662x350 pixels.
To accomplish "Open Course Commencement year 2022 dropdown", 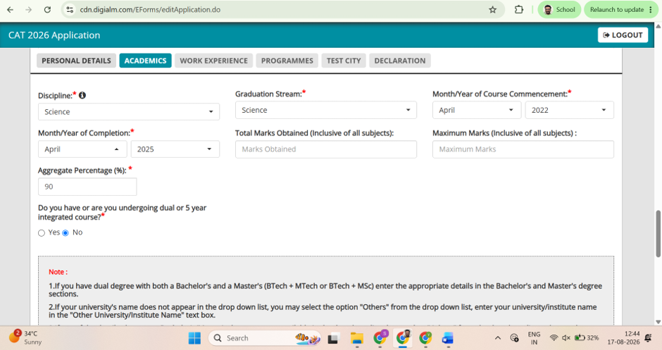I will pos(570,110).
